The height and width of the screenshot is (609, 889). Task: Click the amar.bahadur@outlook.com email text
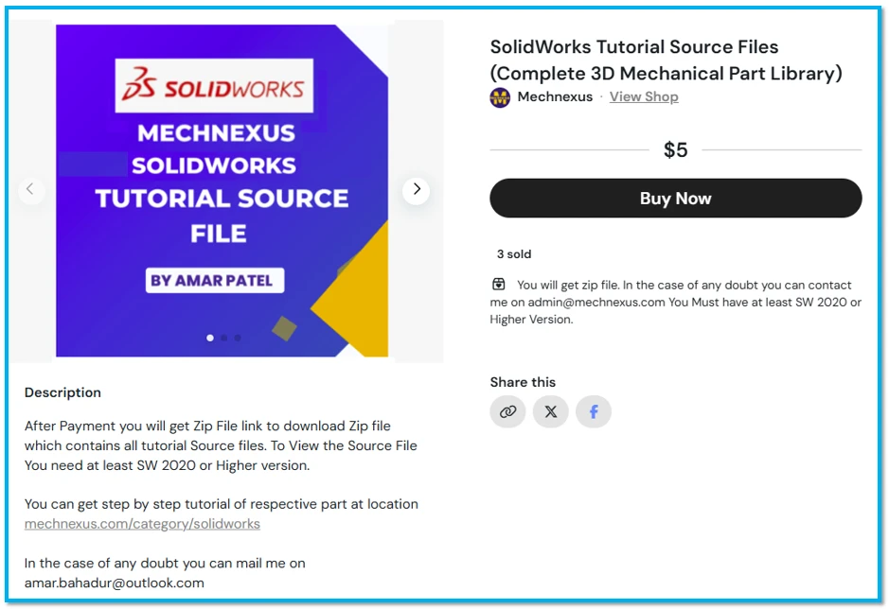point(115,583)
